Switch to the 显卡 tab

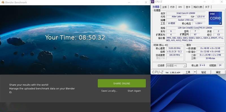click(188, 7)
